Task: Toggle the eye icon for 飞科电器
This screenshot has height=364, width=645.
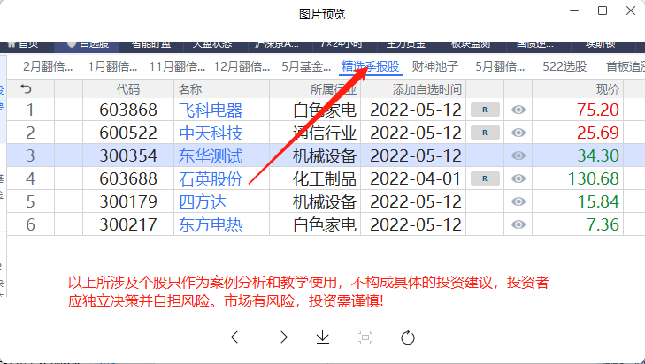Action: 518,110
